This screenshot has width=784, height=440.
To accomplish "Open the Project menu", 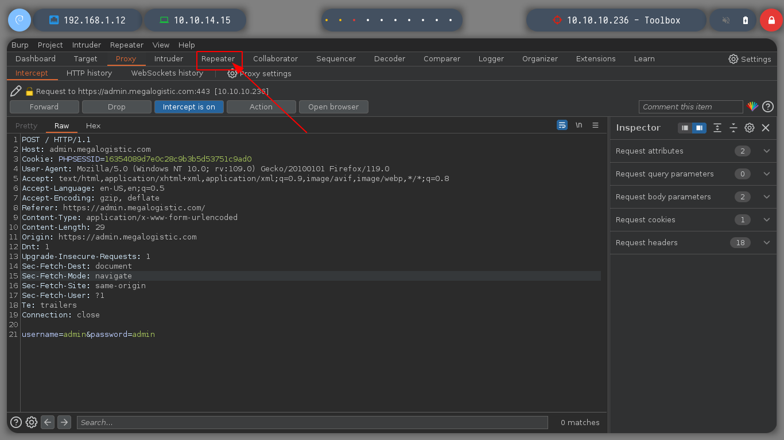I will [x=51, y=45].
